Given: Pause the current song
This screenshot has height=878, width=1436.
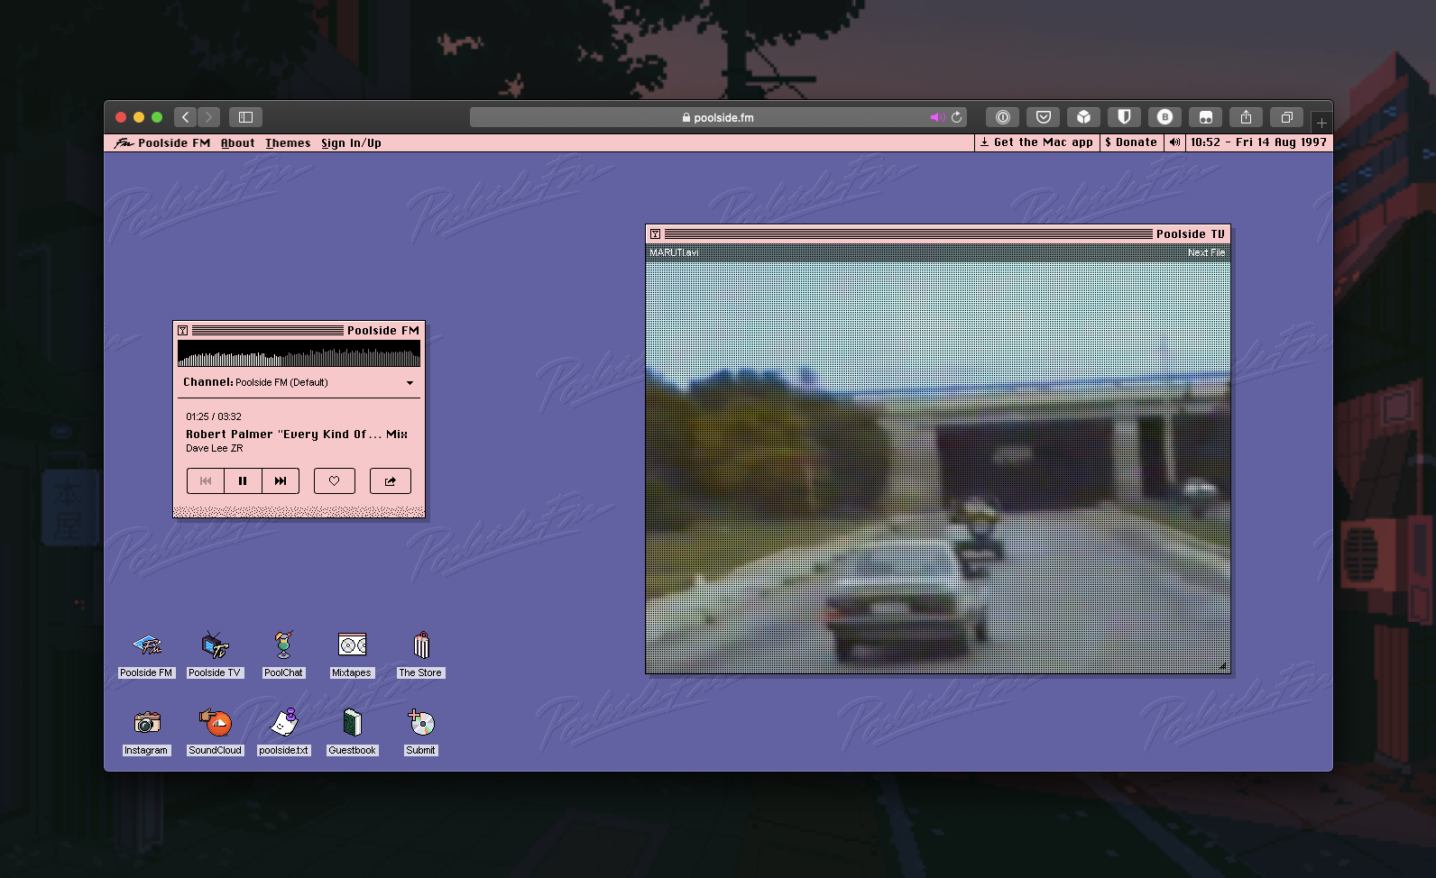Looking at the screenshot, I should coord(243,480).
